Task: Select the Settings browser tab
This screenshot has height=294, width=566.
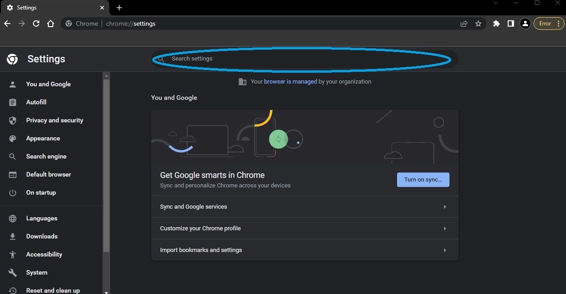Action: coord(55,8)
